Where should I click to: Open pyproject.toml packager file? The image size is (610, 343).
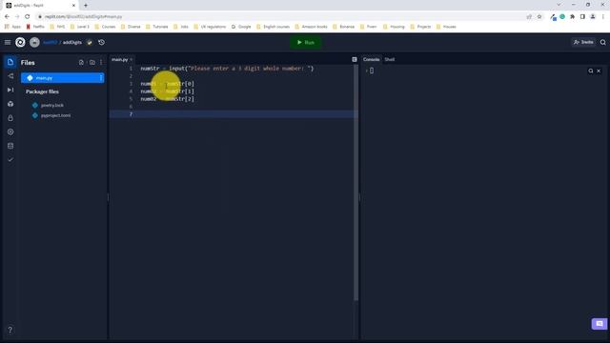pos(55,115)
